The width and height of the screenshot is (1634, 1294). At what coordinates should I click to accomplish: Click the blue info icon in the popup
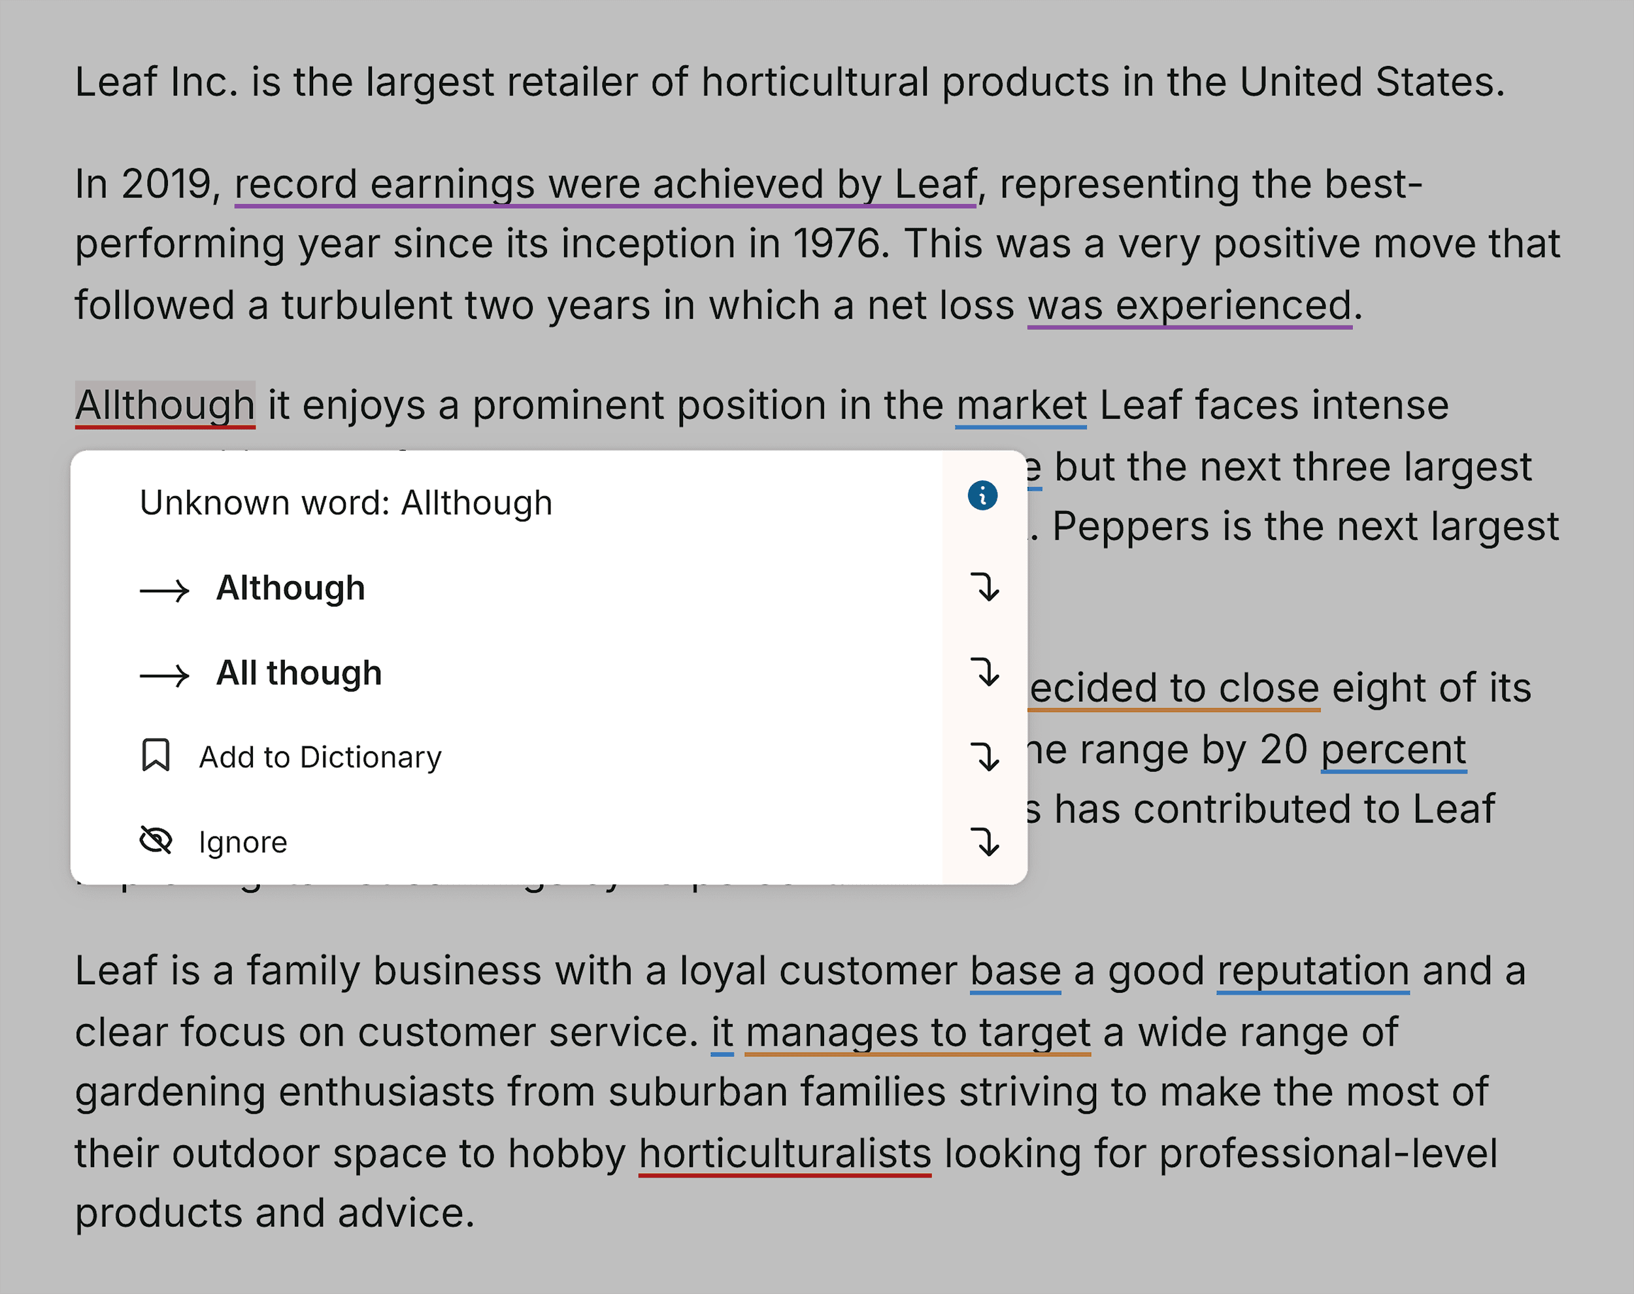pos(981,495)
